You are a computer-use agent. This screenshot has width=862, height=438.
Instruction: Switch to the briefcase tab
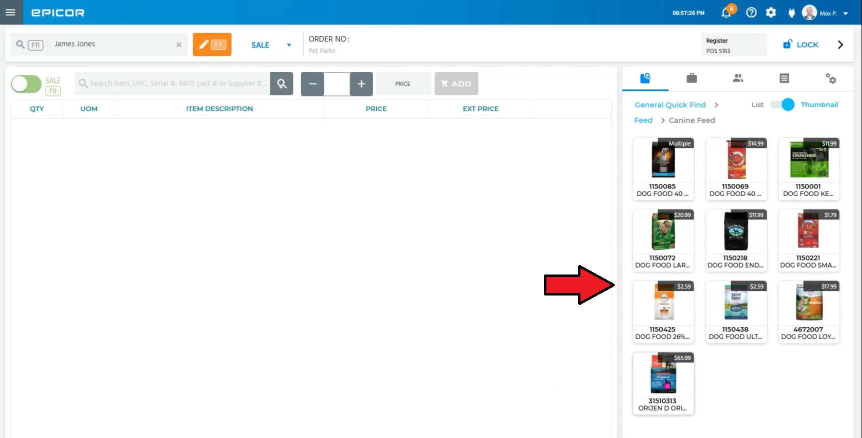click(691, 78)
